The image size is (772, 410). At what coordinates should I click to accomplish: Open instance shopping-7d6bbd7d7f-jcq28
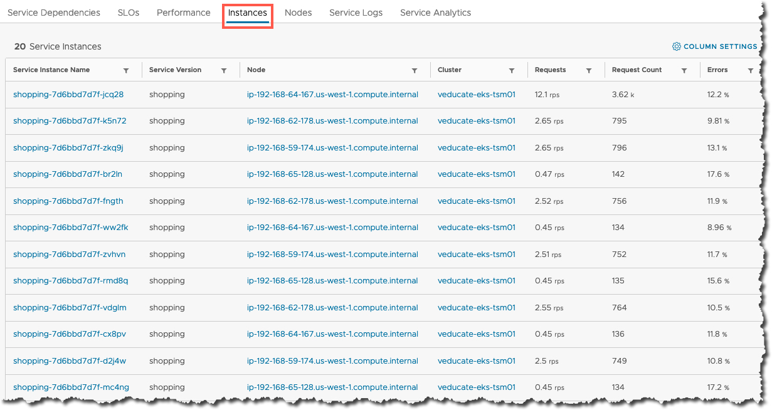point(68,95)
